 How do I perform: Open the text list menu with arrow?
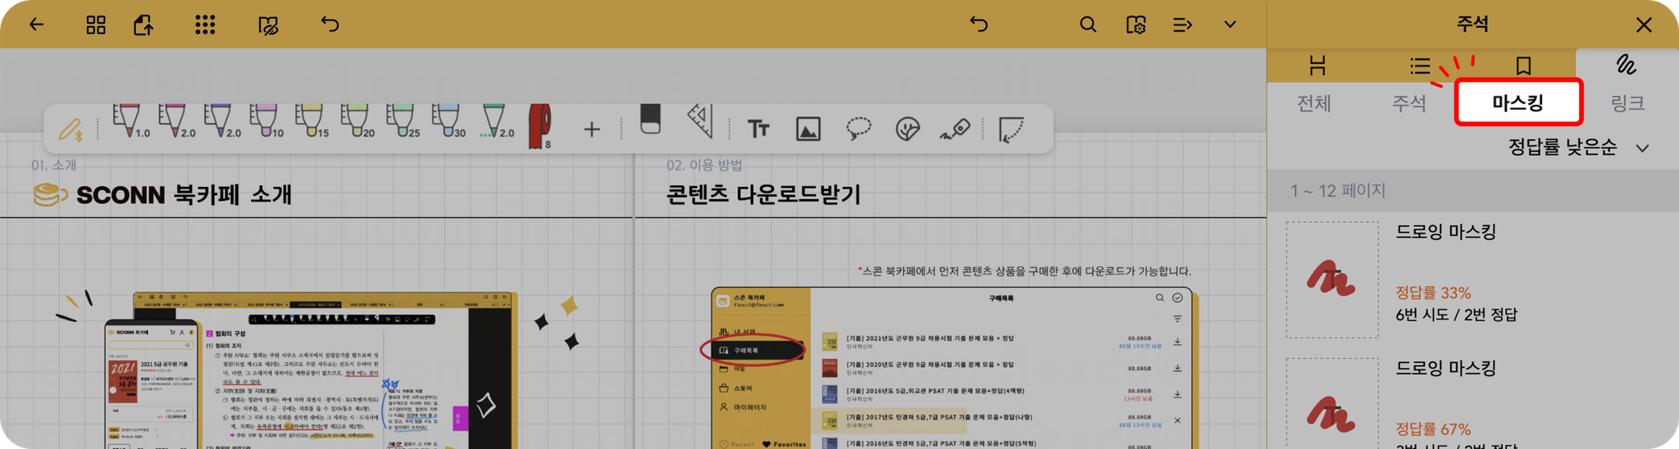[x=1182, y=25]
